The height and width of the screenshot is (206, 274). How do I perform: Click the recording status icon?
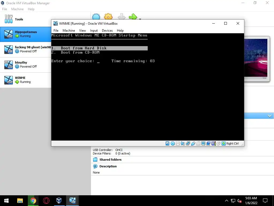[208, 144]
